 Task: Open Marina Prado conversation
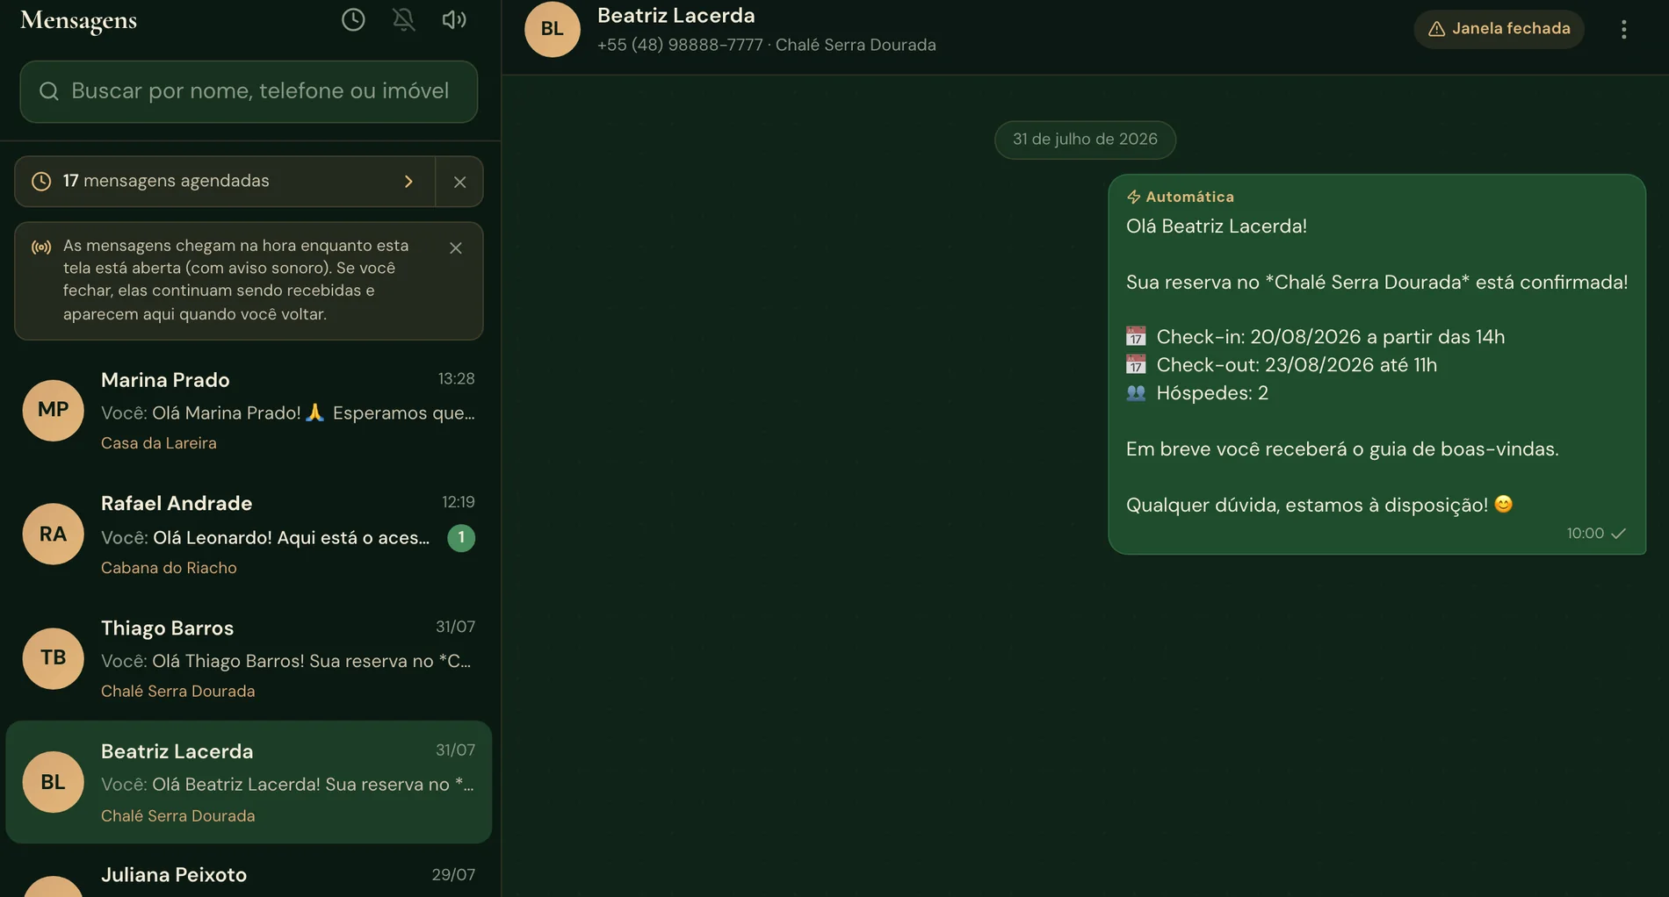pyautogui.click(x=249, y=411)
